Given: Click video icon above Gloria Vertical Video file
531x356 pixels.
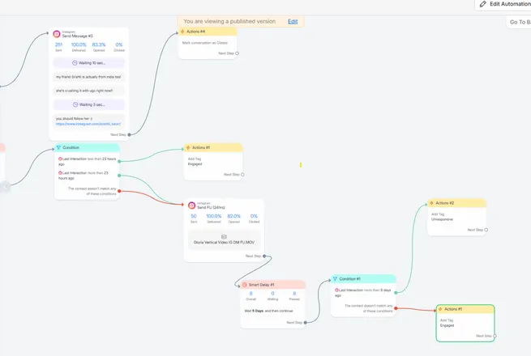Looking at the screenshot, I should tap(224, 236).
